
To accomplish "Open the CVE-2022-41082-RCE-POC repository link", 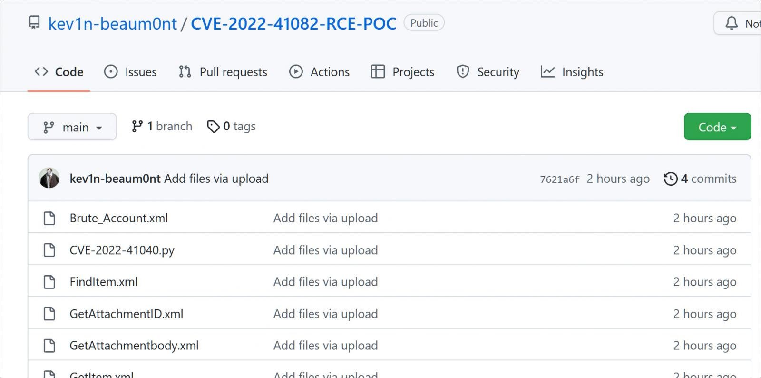I will click(x=293, y=23).
